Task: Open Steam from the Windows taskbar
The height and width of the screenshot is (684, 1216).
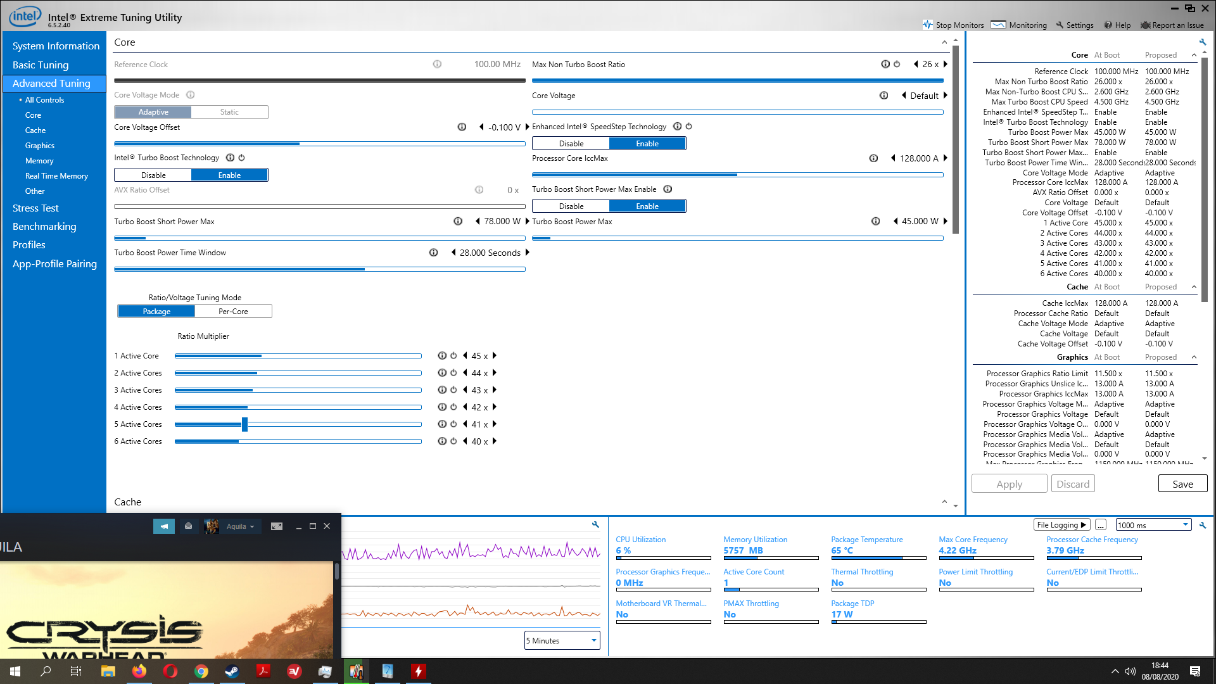Action: pyautogui.click(x=232, y=671)
